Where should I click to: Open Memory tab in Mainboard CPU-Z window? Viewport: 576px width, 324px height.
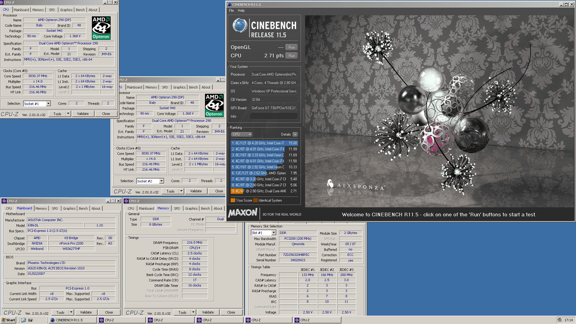41,208
